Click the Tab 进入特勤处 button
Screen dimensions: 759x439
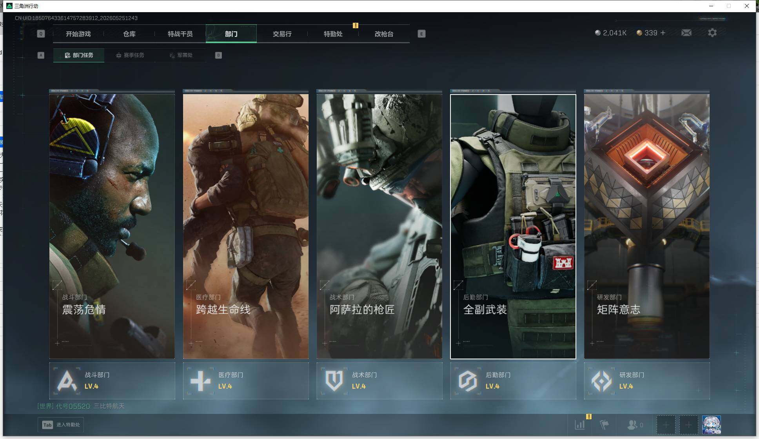pyautogui.click(x=61, y=425)
